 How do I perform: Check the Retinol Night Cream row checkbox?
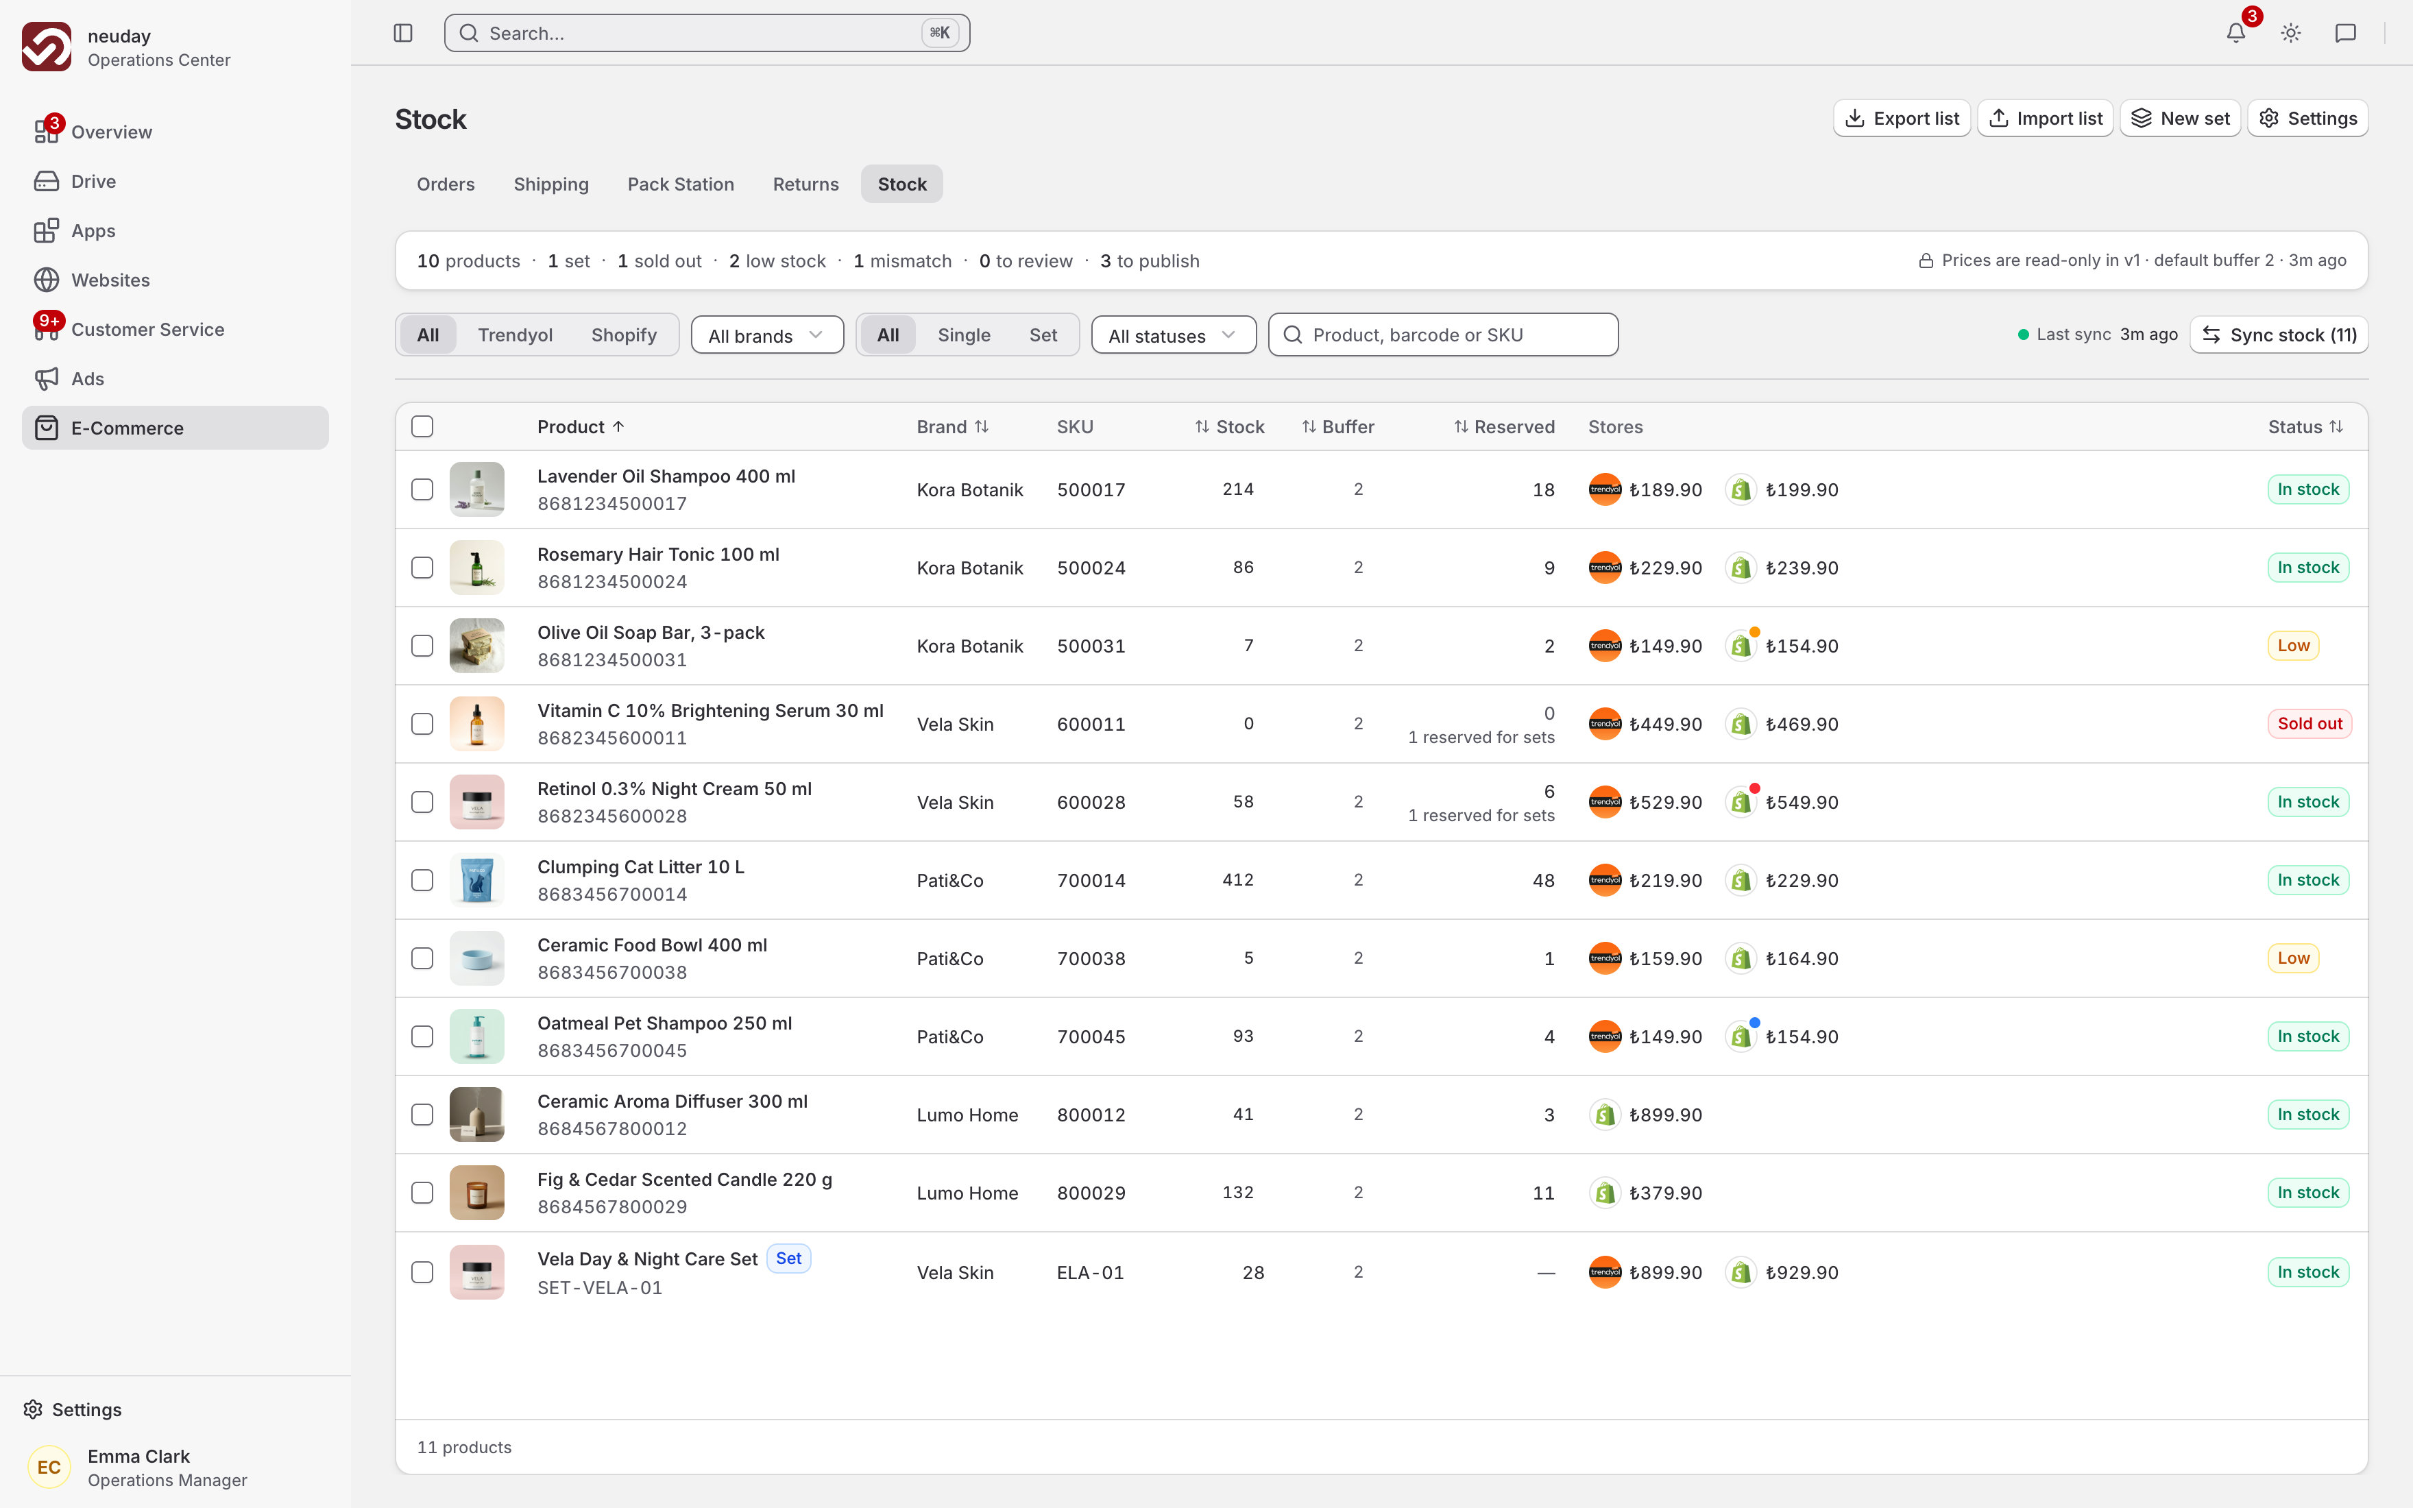[x=422, y=802]
